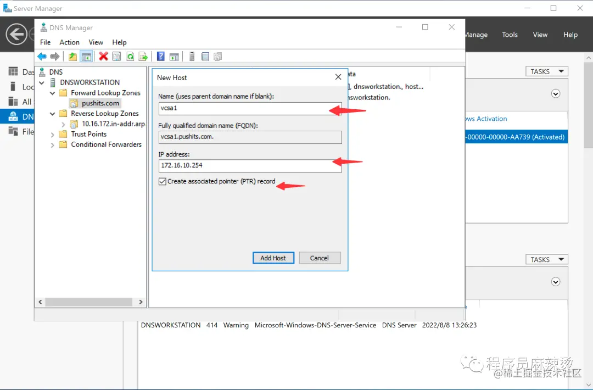Click the Server Manager back navigation arrow

coord(16,35)
